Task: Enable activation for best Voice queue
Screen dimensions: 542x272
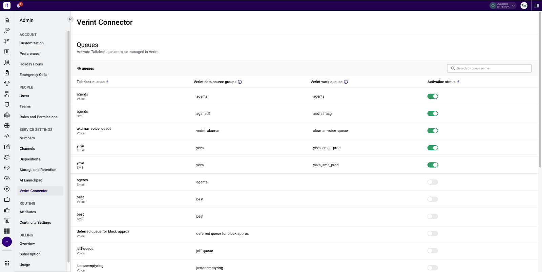Action: (x=433, y=199)
